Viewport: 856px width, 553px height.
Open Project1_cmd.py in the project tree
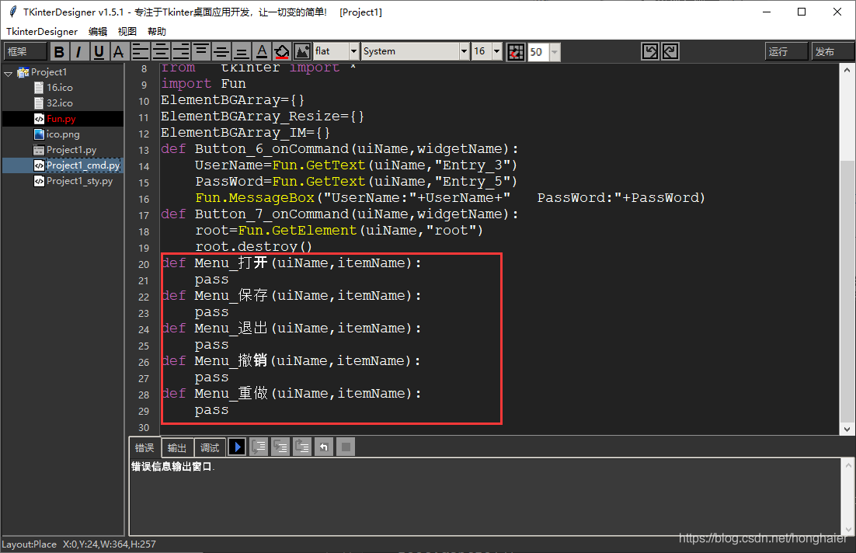click(84, 165)
